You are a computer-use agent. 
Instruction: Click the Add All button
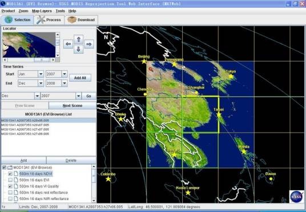[80, 78]
